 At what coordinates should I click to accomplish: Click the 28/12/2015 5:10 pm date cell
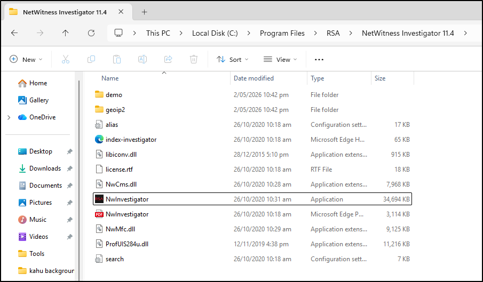[x=261, y=155]
